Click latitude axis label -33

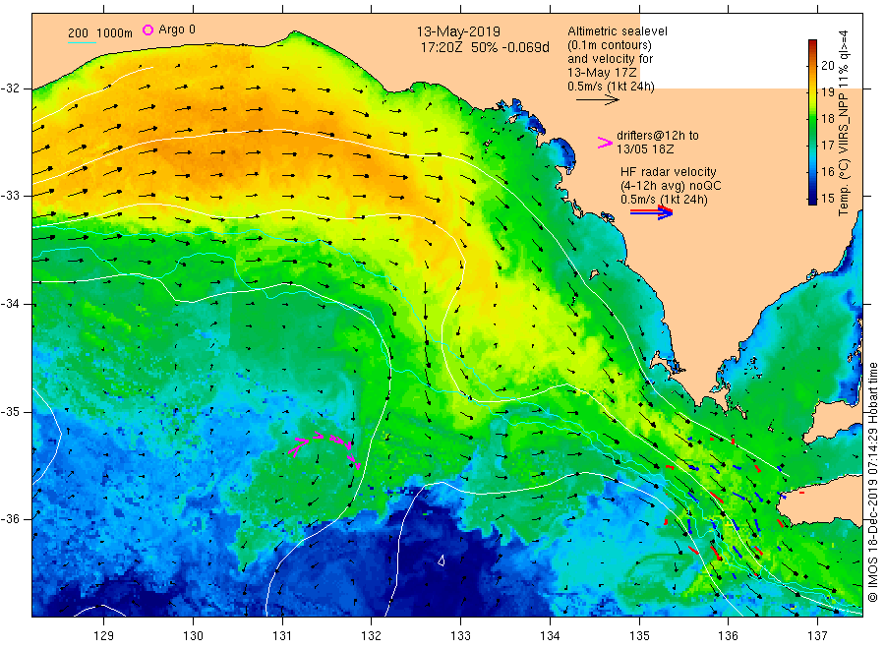point(10,196)
